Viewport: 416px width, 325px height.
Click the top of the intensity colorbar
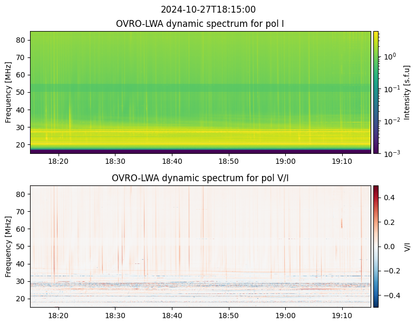(x=376, y=33)
